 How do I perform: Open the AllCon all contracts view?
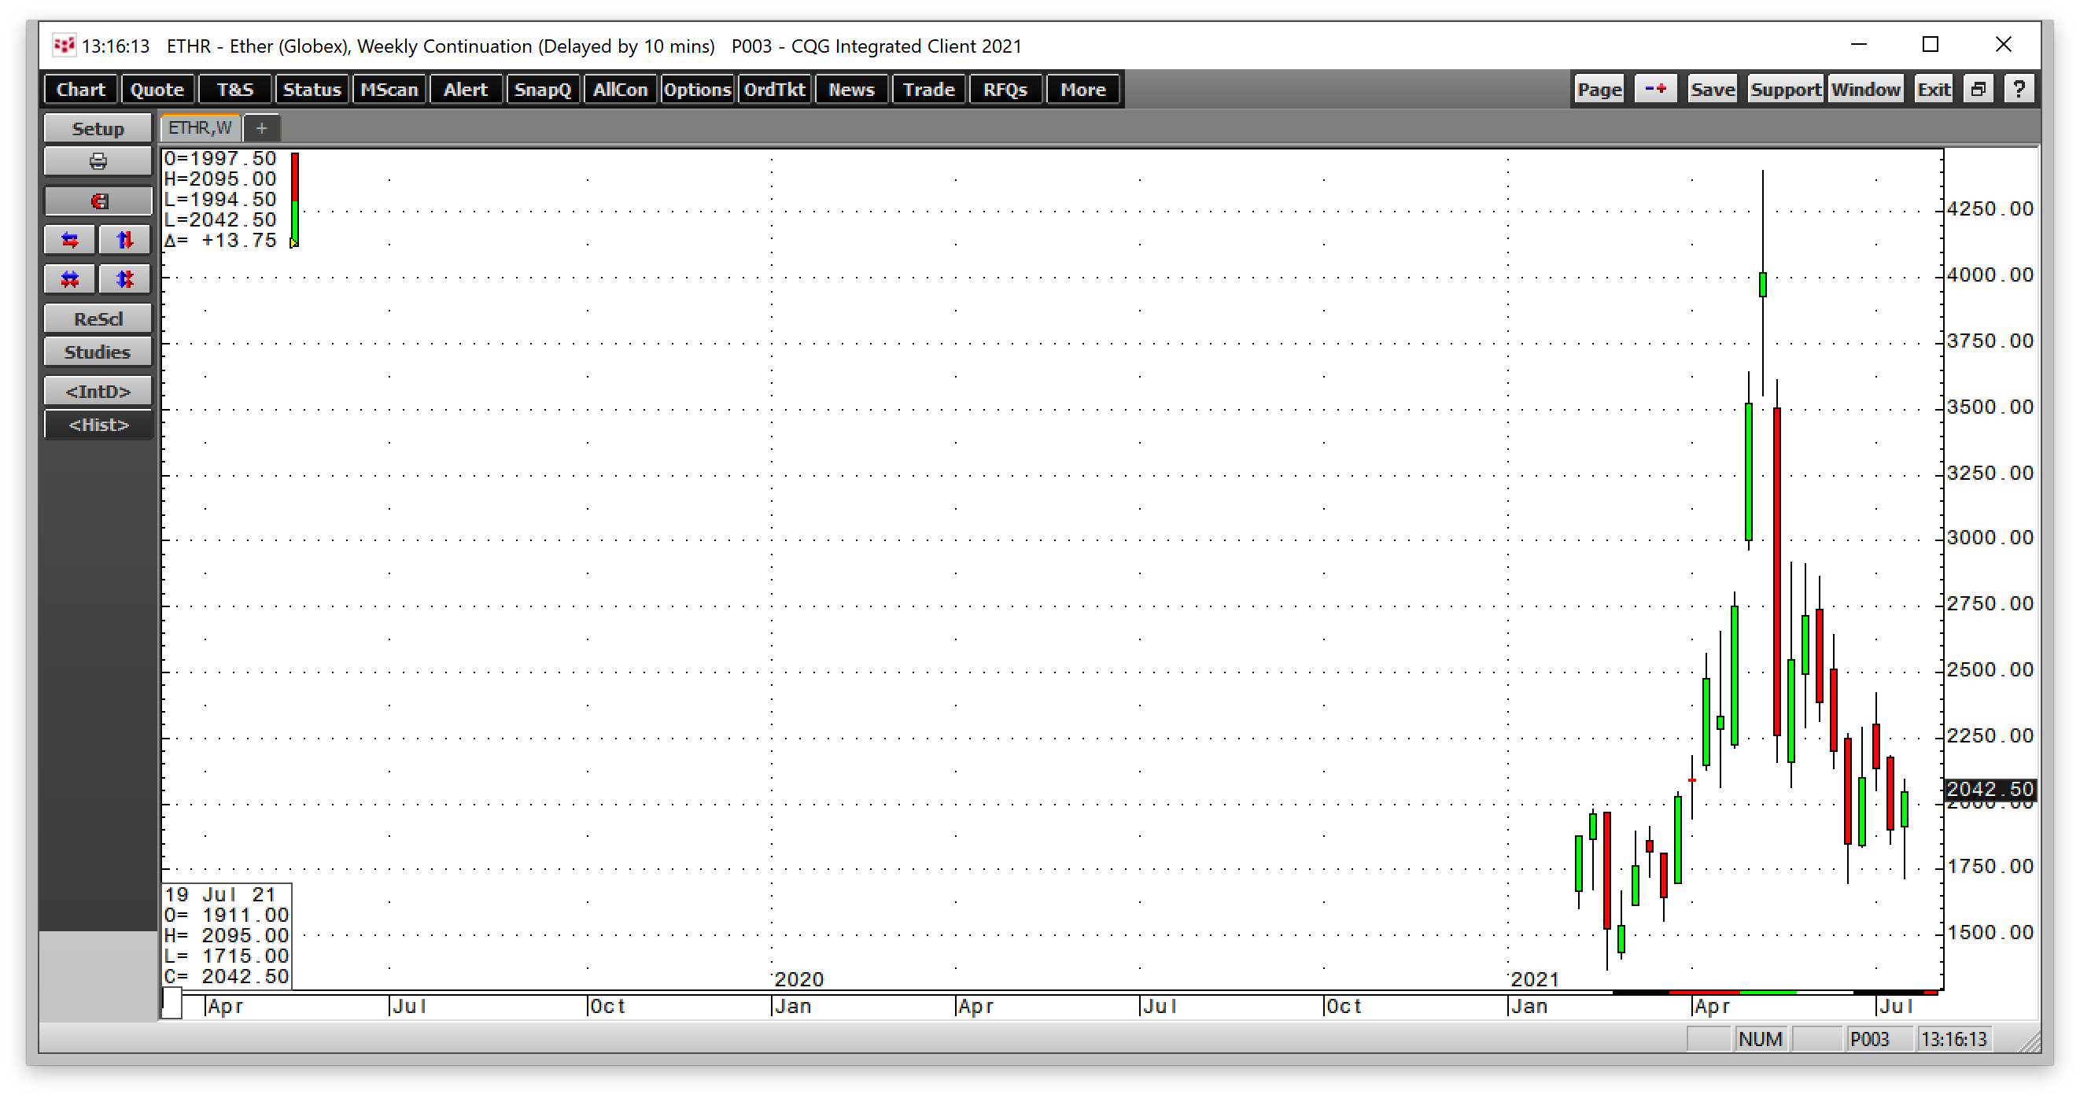[x=620, y=90]
